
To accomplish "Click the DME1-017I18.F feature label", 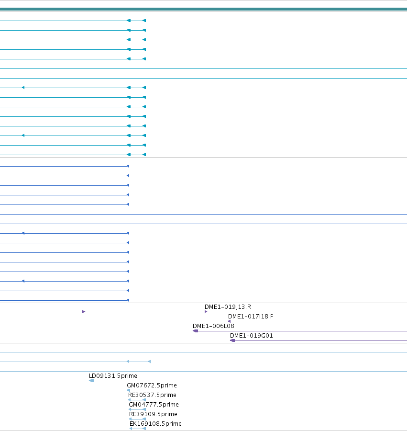I will [250, 317].
